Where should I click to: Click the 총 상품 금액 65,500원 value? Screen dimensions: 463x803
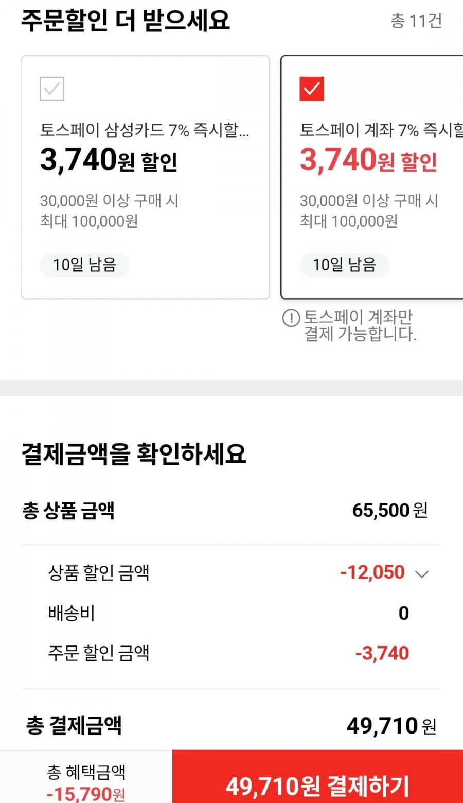tap(389, 511)
